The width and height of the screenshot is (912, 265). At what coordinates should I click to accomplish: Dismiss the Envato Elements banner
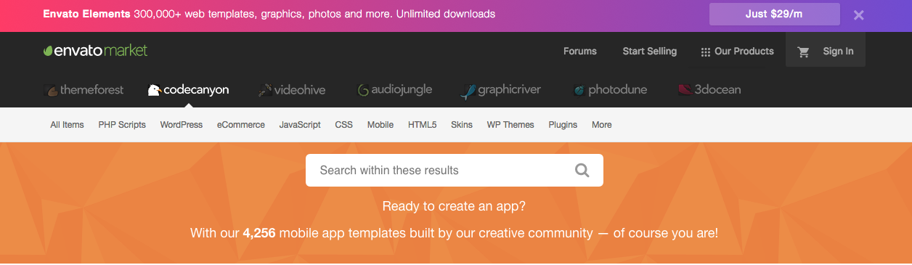[x=859, y=15]
